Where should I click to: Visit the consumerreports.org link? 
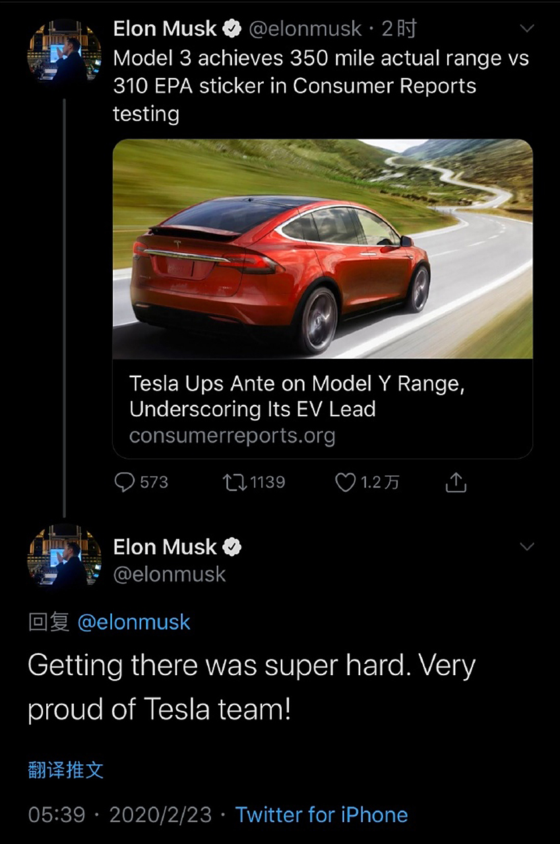coord(232,436)
